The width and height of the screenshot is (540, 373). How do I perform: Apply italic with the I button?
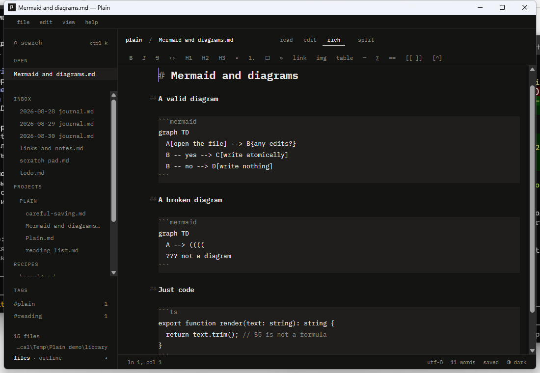point(144,58)
